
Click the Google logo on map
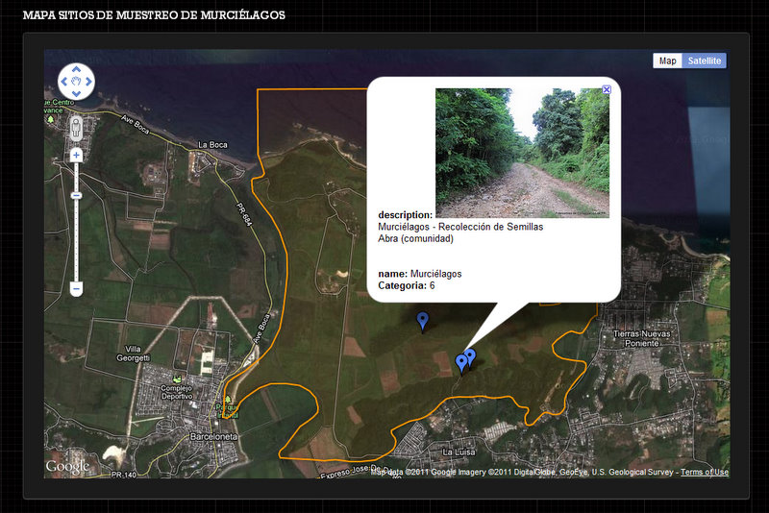(x=67, y=467)
